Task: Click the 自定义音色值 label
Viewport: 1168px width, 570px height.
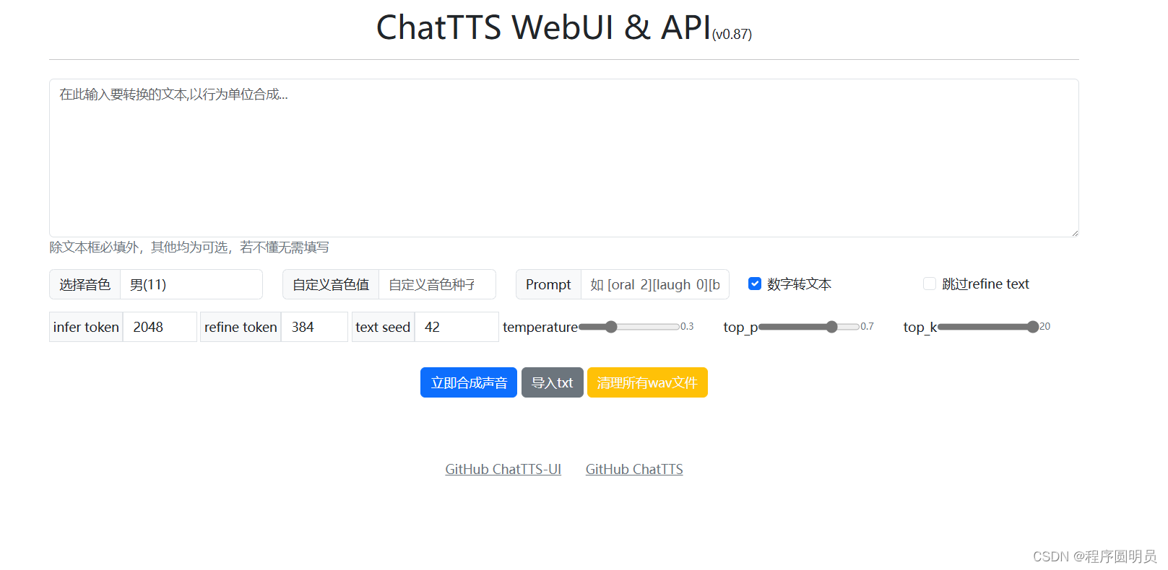Action: tap(331, 284)
